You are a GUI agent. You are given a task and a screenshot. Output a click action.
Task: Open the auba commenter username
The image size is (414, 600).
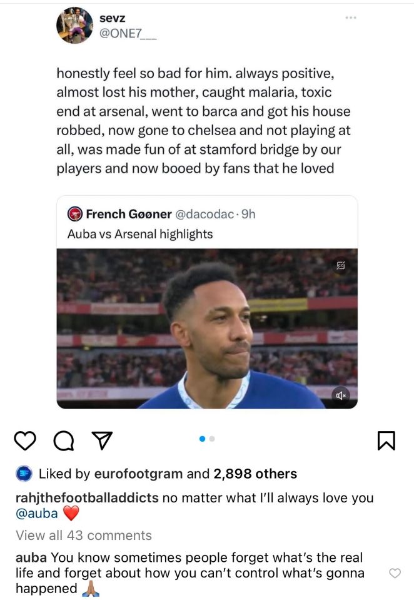30,557
